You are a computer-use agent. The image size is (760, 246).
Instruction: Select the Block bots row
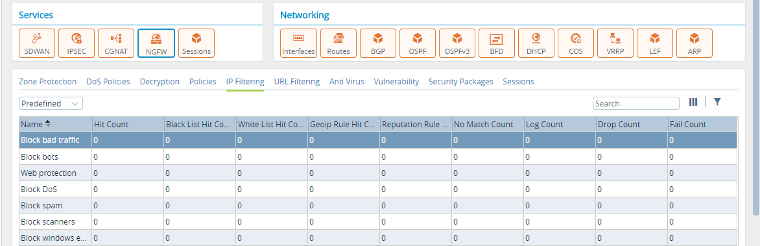[x=378, y=156]
